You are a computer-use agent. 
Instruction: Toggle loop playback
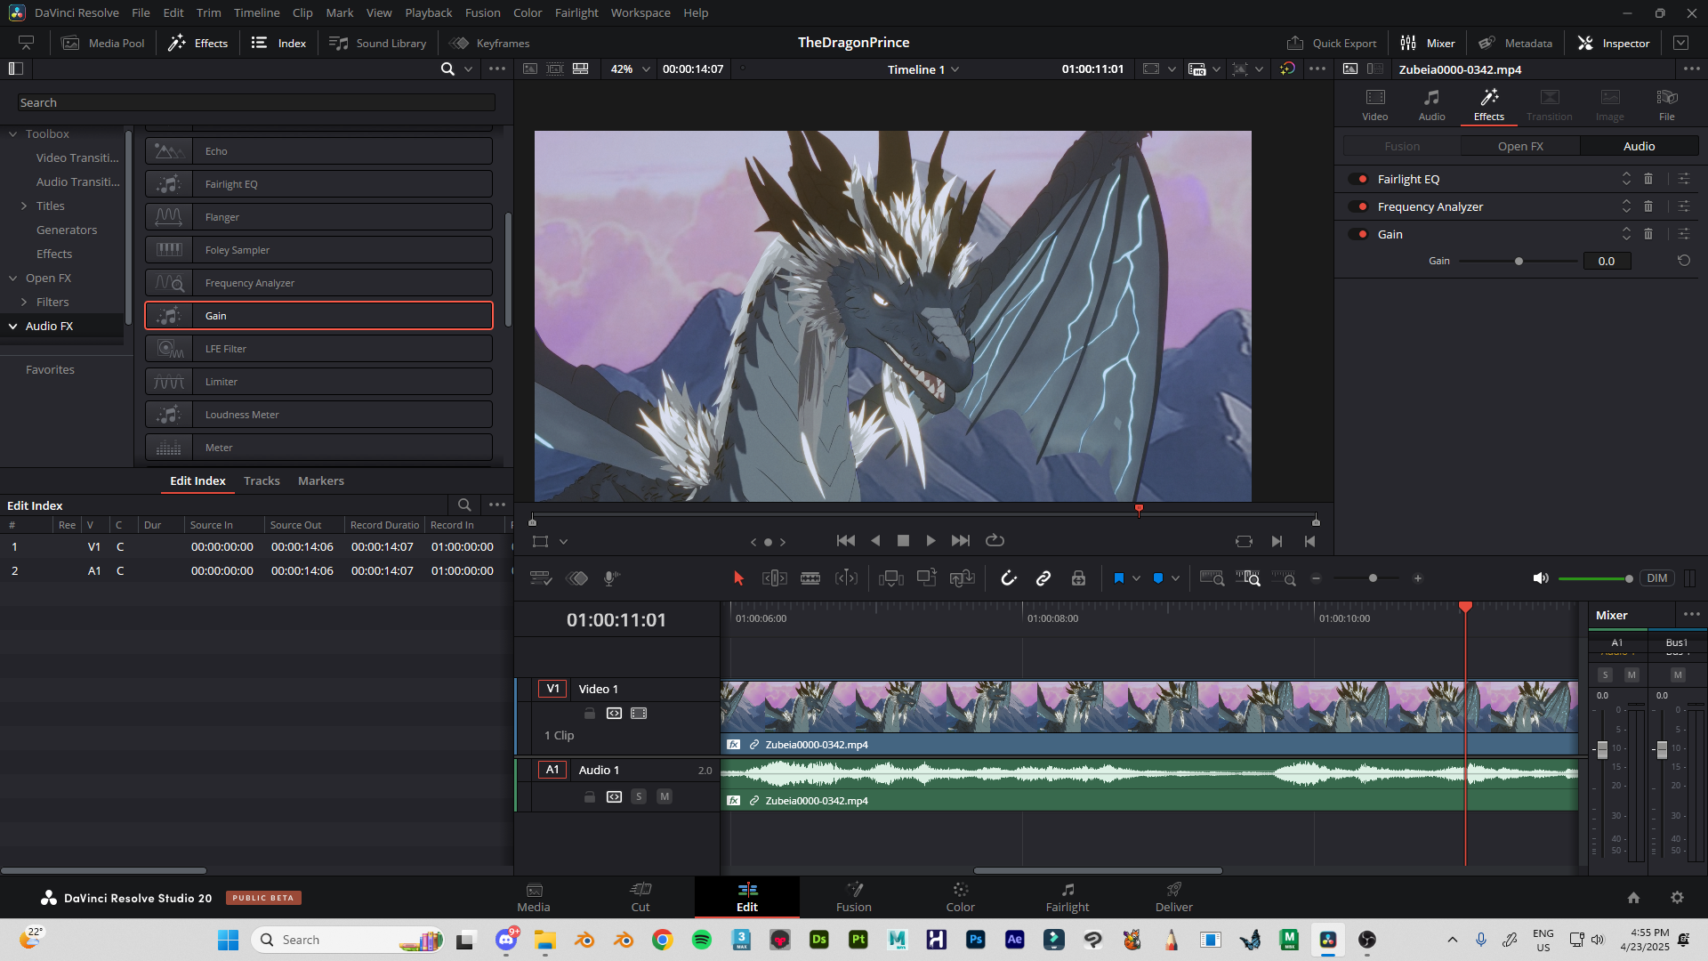[x=995, y=541]
